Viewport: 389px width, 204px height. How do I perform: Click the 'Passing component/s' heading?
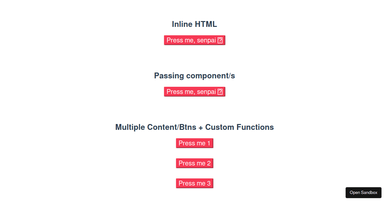click(x=194, y=76)
